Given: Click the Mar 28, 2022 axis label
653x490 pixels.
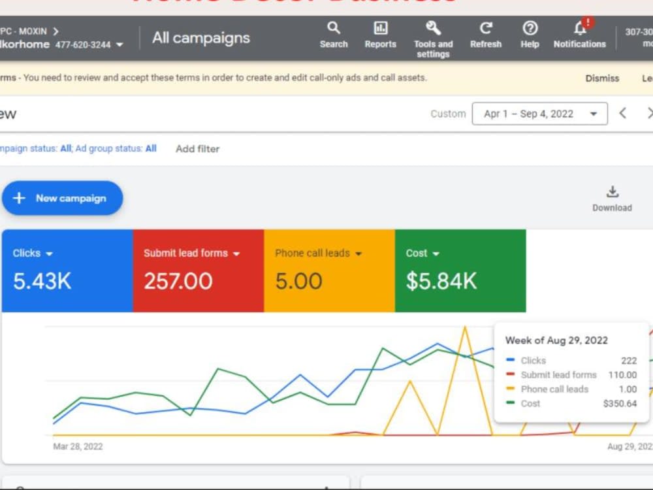Looking at the screenshot, I should 78,446.
